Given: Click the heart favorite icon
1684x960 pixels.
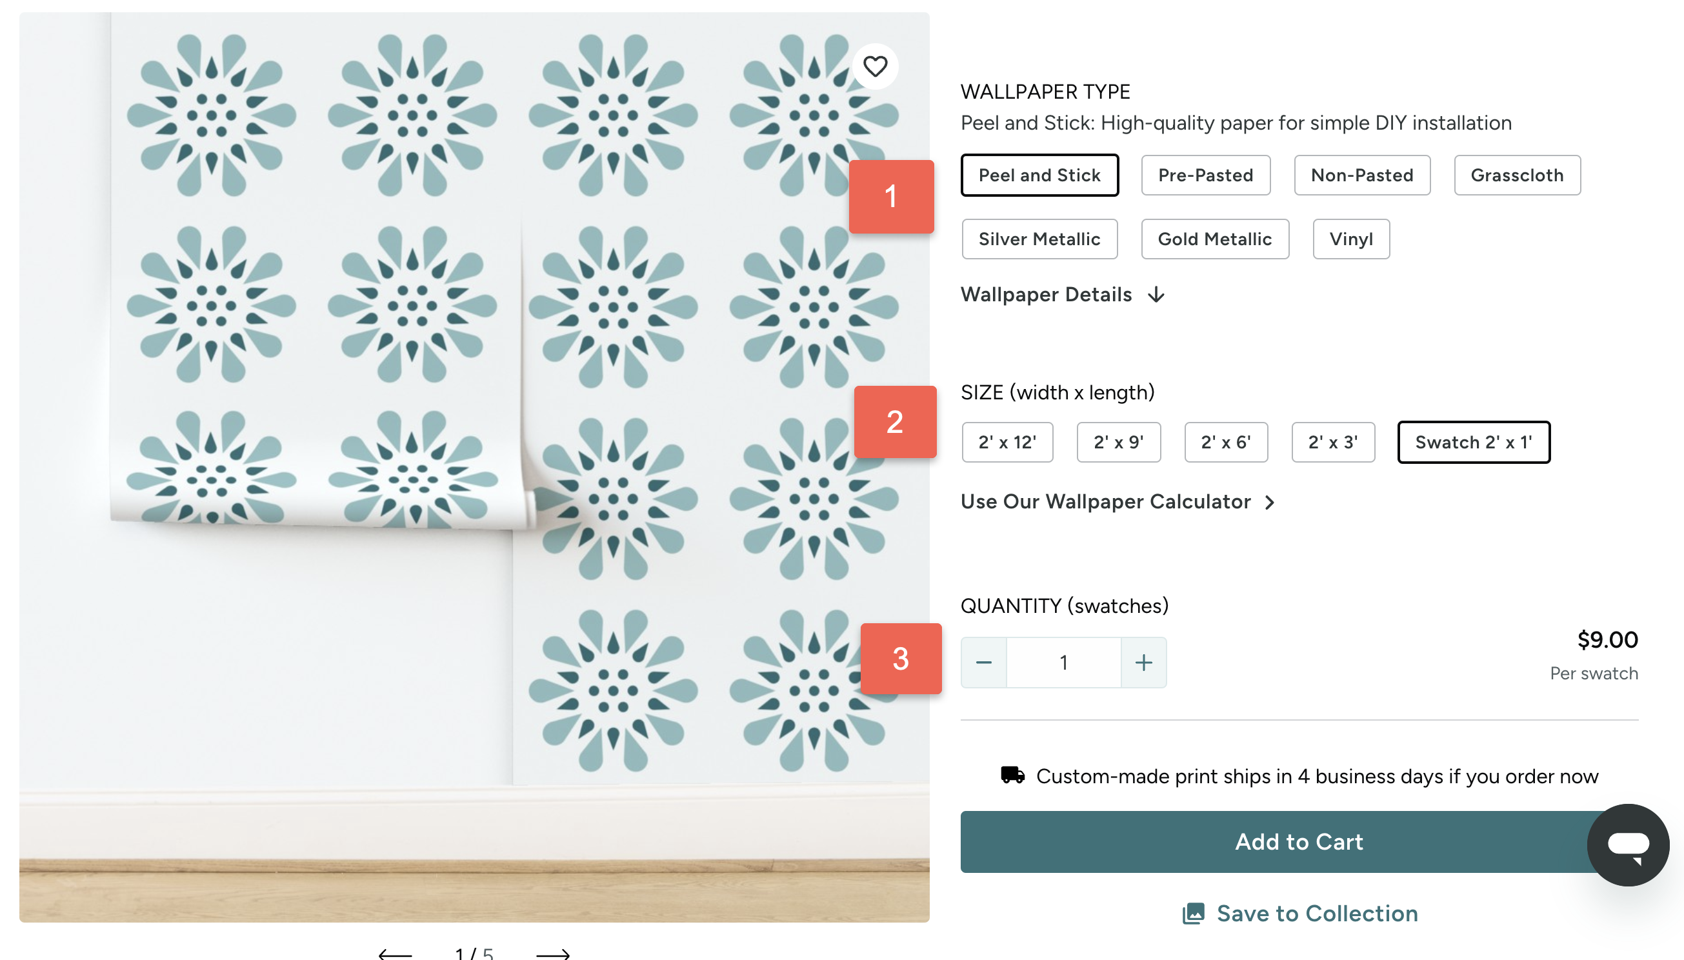Looking at the screenshot, I should click(x=875, y=66).
